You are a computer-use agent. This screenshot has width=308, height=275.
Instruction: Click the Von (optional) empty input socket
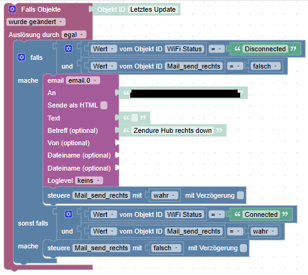point(117,143)
